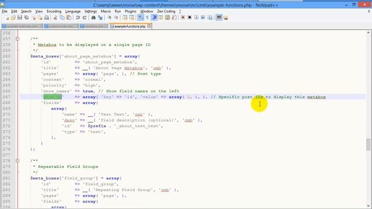Toggle word wrap in the toolbar
Image resolution: width=372 pixels, height=209 pixels.
(141, 18)
